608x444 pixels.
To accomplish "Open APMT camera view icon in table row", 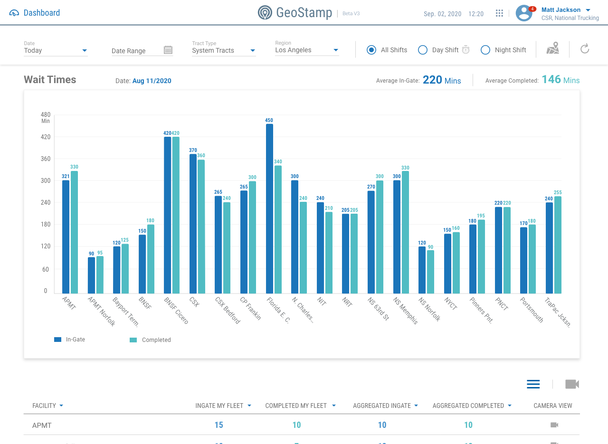I will point(554,425).
